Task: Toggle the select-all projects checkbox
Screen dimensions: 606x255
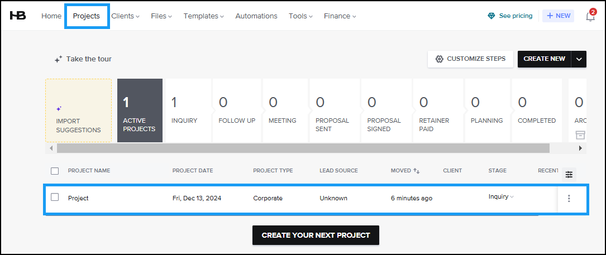Action: point(55,171)
